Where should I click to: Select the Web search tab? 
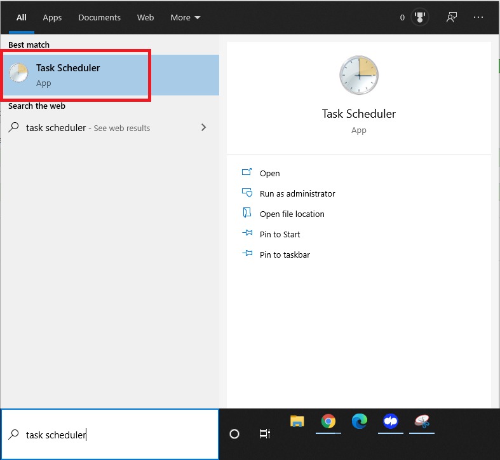click(x=145, y=18)
